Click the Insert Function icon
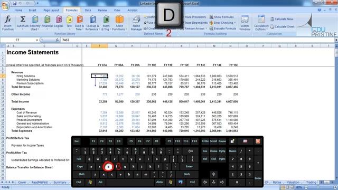Screen dimensions: 338x190 click(x=8, y=23)
